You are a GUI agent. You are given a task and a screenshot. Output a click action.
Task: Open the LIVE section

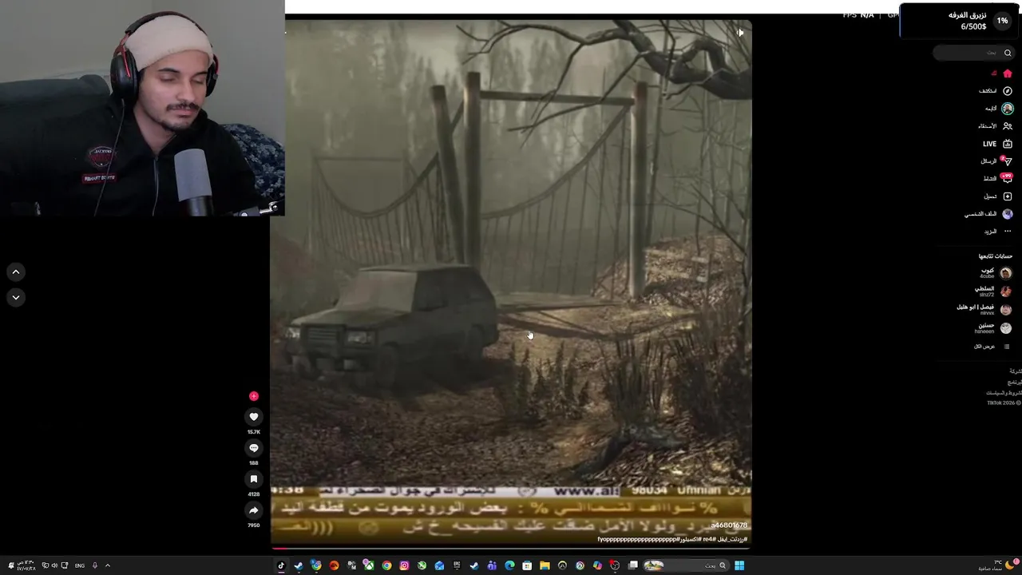coord(998,144)
